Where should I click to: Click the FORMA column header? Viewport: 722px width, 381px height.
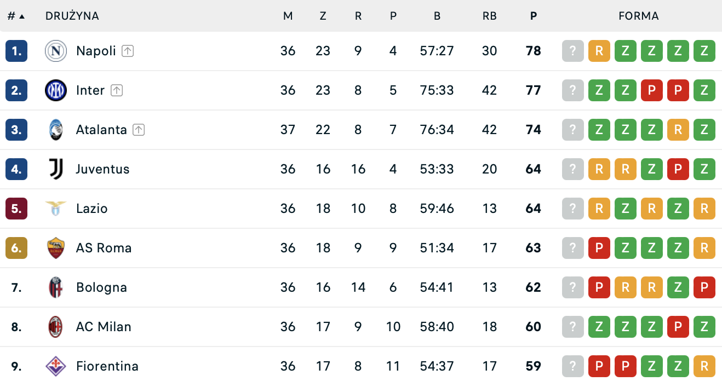pos(638,16)
